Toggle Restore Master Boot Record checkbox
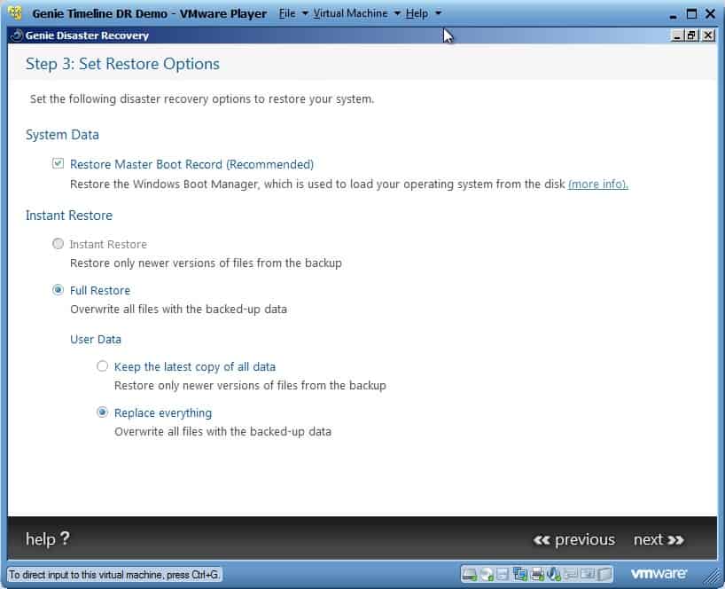725x589 pixels. coord(58,163)
